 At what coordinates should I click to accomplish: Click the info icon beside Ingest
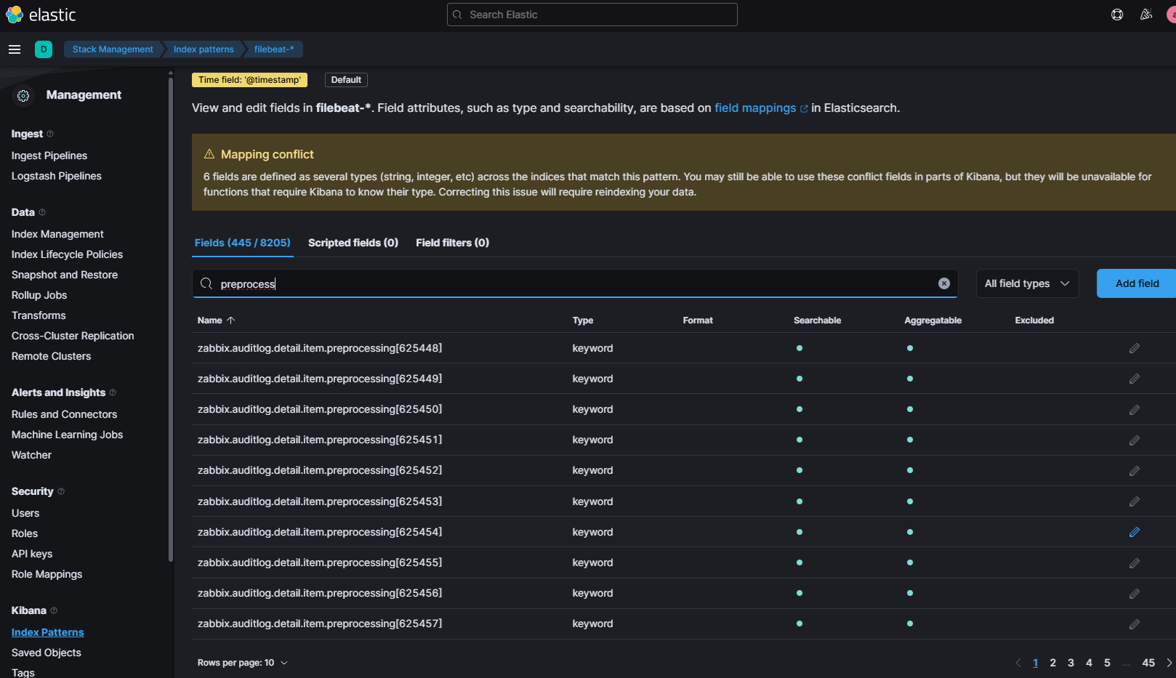coord(50,134)
